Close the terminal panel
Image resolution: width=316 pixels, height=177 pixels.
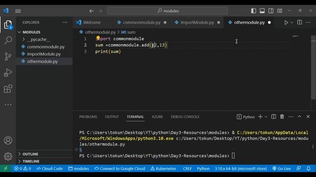[x=308, y=117]
